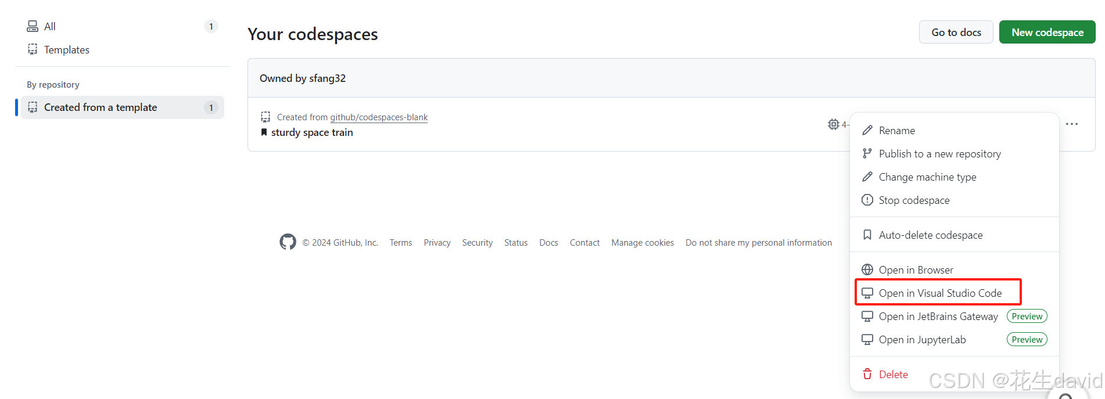This screenshot has width=1105, height=399.
Task: Click the Preview badge beside JetBrains Gateway
Action: 1027,316
